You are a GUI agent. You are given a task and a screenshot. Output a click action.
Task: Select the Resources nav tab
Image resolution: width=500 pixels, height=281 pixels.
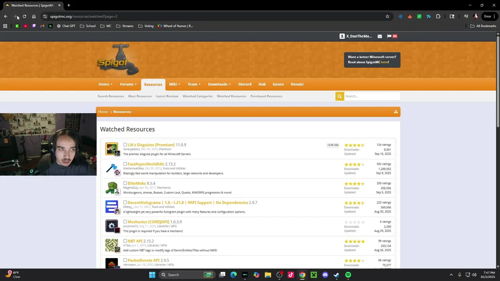(153, 84)
